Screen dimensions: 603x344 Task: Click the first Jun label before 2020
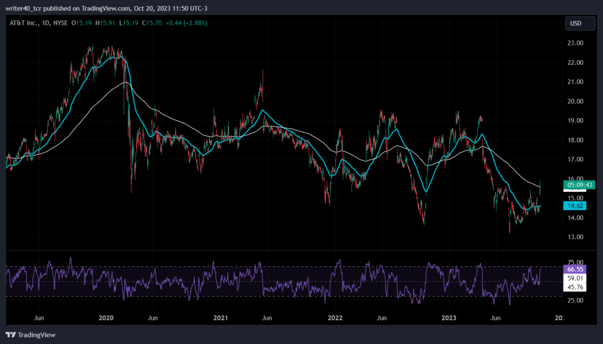tap(39, 318)
